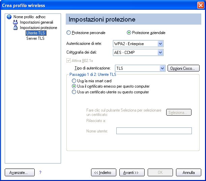Click the Nome utente text field

pyautogui.click(x=154, y=131)
